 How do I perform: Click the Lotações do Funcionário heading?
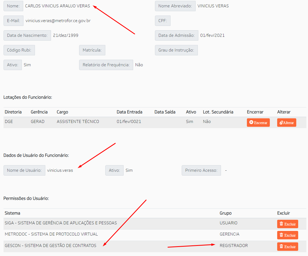[28, 97]
